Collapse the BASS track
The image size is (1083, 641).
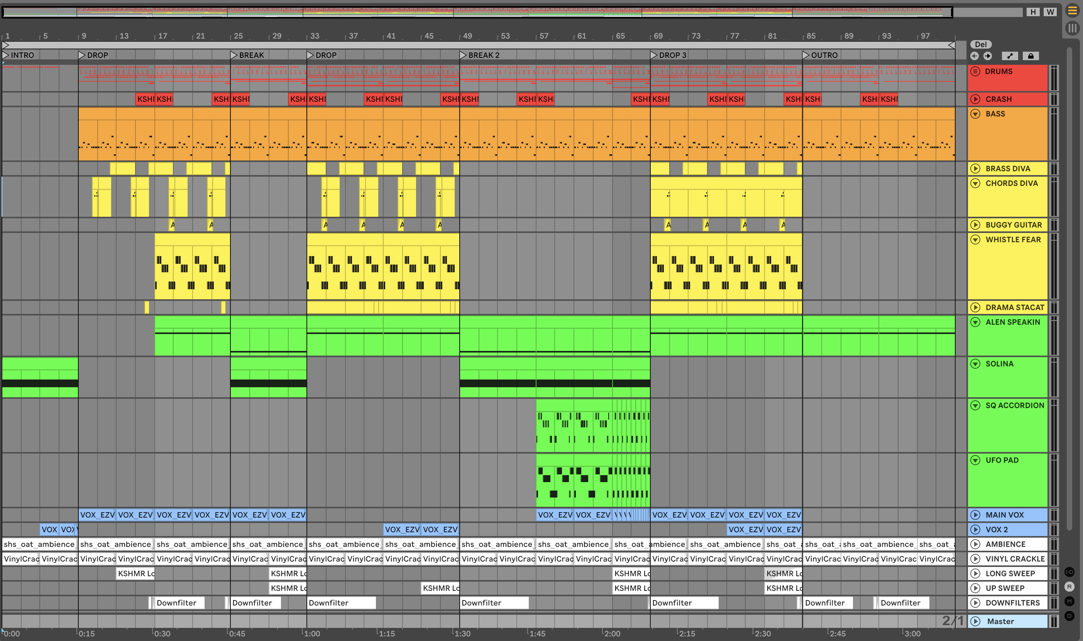pos(975,114)
